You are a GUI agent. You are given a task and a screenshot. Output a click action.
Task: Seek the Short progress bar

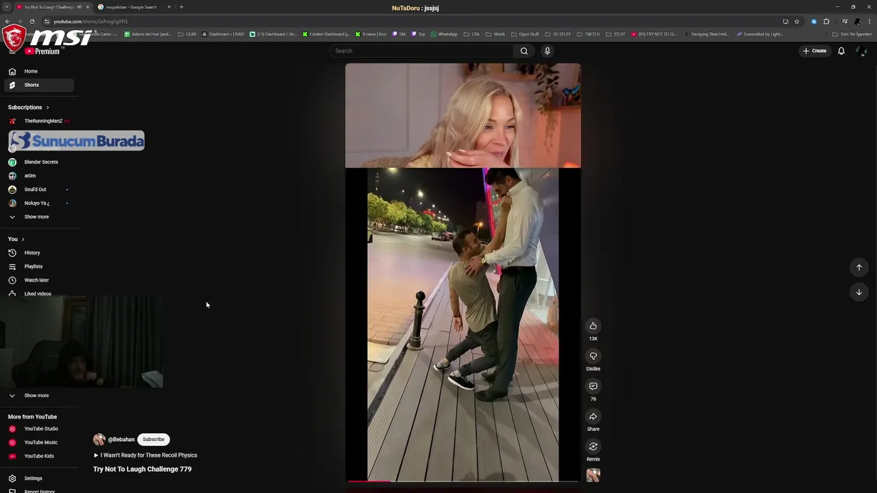[463, 481]
